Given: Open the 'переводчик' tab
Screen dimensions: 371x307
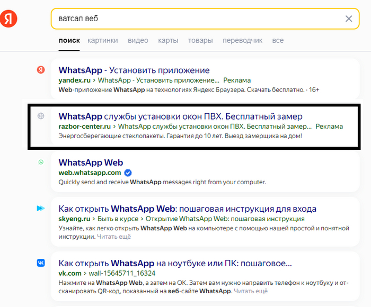Looking at the screenshot, I should click(243, 40).
